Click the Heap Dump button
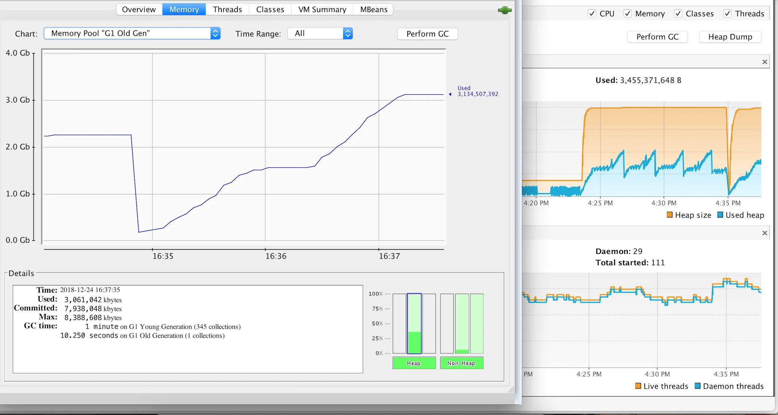 pos(730,37)
